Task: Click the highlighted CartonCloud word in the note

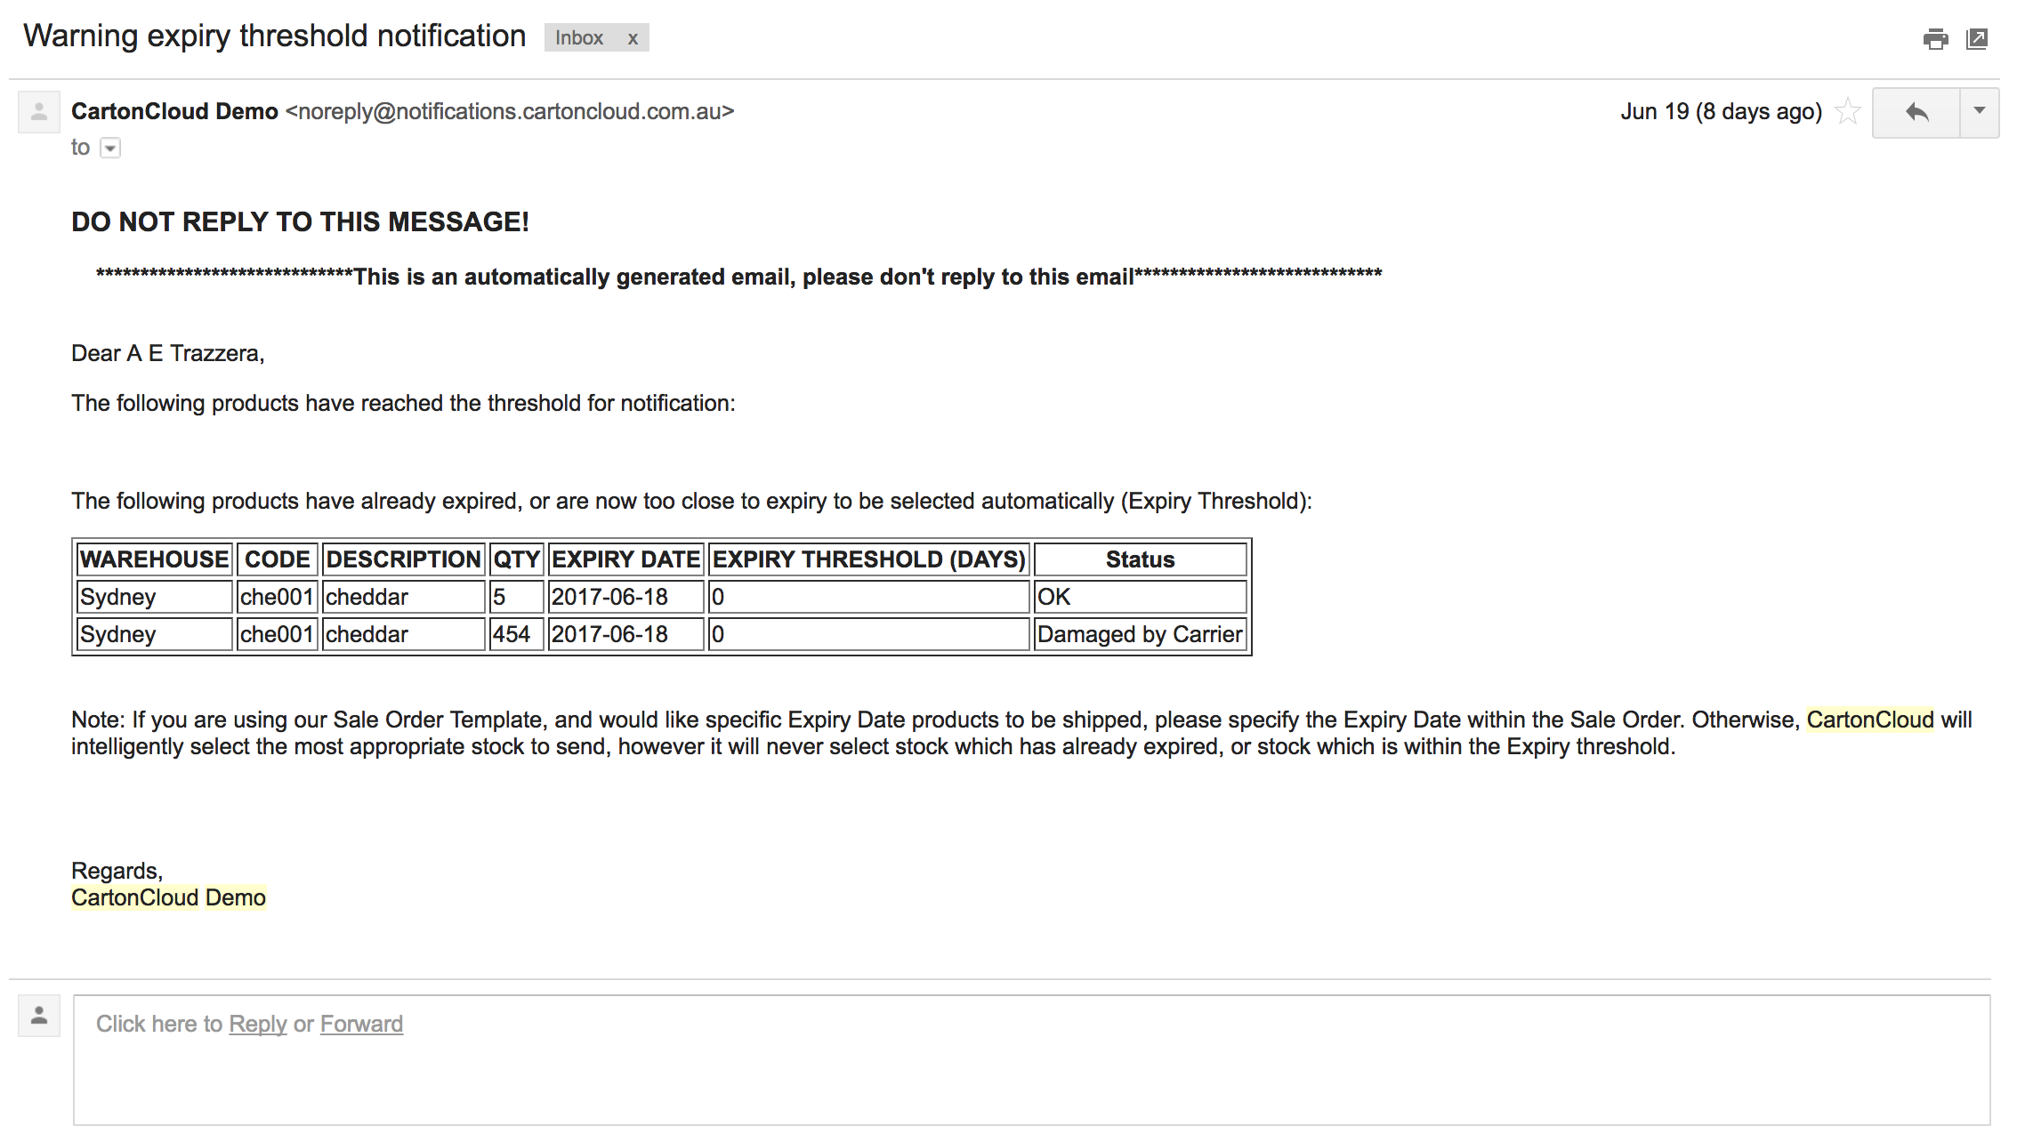Action: (1869, 720)
